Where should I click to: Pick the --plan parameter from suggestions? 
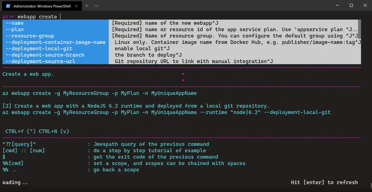pyautogui.click(x=15, y=29)
